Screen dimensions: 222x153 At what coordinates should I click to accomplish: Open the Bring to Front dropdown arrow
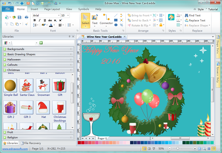[151, 16]
